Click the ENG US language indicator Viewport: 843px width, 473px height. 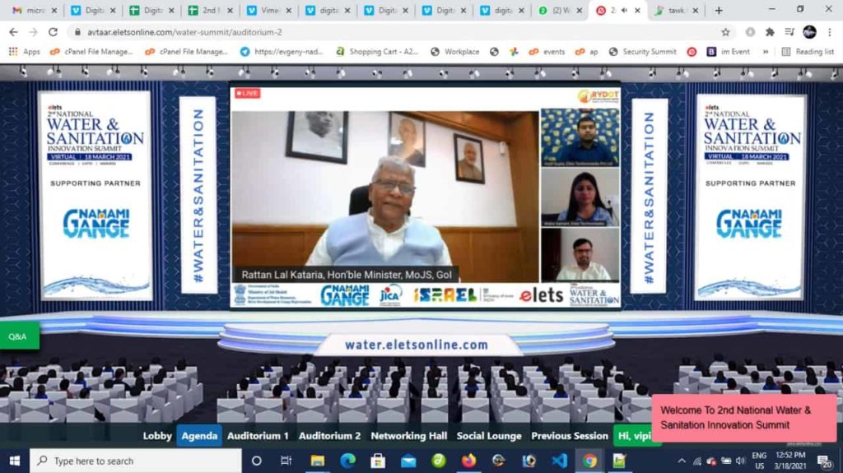click(759, 461)
